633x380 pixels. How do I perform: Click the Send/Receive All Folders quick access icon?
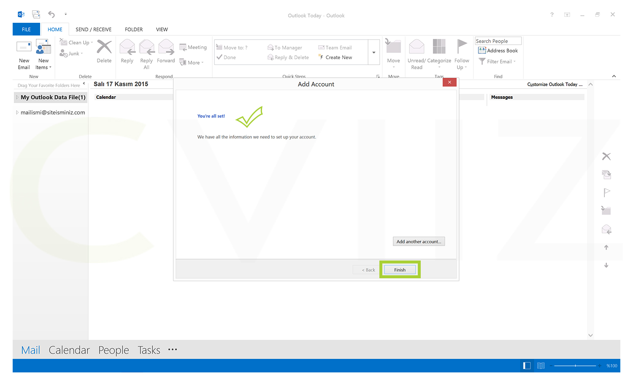tap(36, 14)
